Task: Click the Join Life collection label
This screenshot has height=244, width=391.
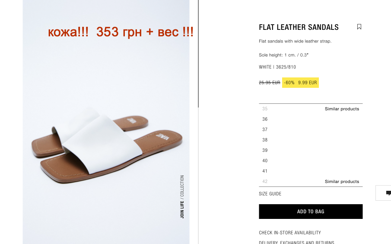Action: coord(182,197)
